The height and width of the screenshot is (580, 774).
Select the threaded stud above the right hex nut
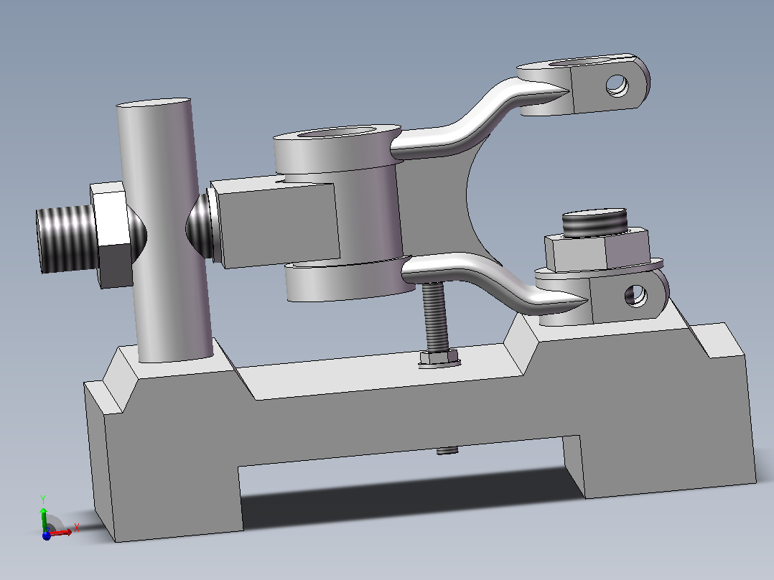coord(595,222)
